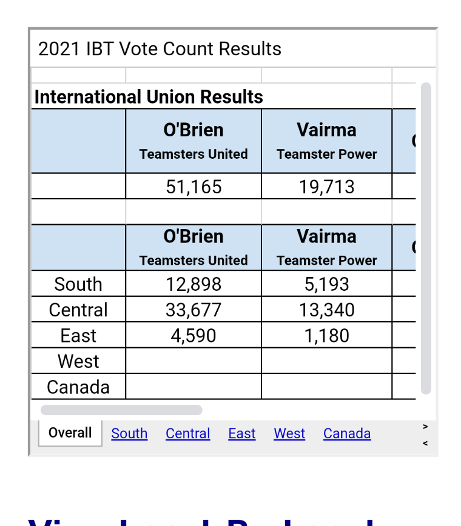Select the empty West cell under O'Brien
The image size is (461, 526).
coord(193,361)
